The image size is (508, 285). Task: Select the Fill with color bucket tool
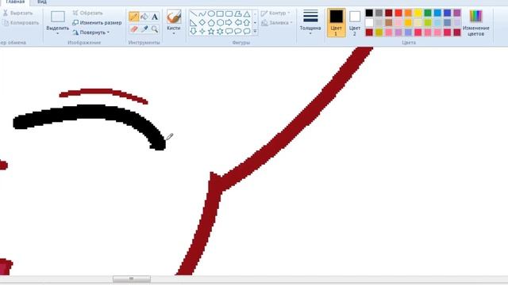point(144,16)
